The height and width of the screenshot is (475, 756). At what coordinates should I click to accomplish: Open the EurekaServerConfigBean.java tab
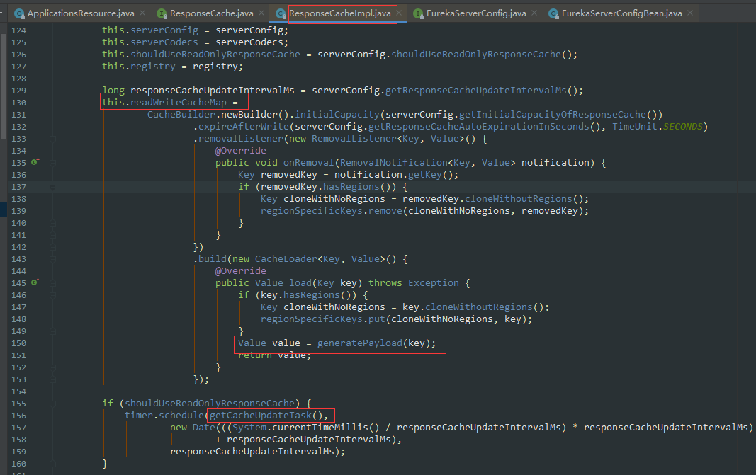point(621,13)
